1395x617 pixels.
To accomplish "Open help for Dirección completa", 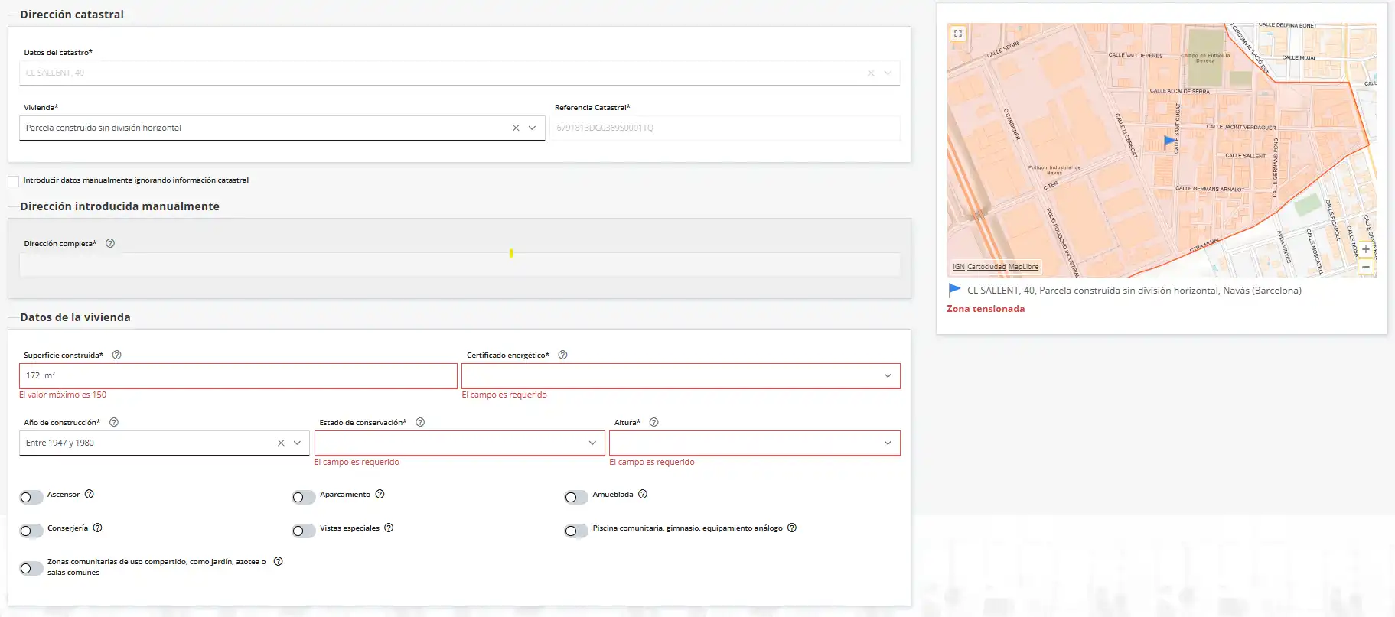I will (110, 244).
